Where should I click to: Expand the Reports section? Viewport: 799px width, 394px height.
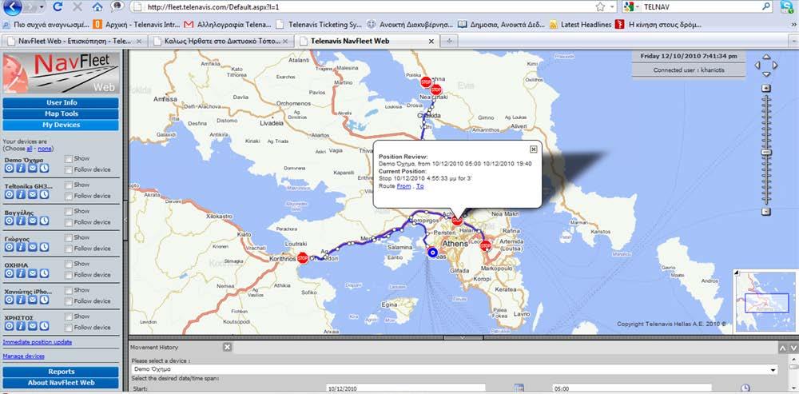pyautogui.click(x=61, y=372)
